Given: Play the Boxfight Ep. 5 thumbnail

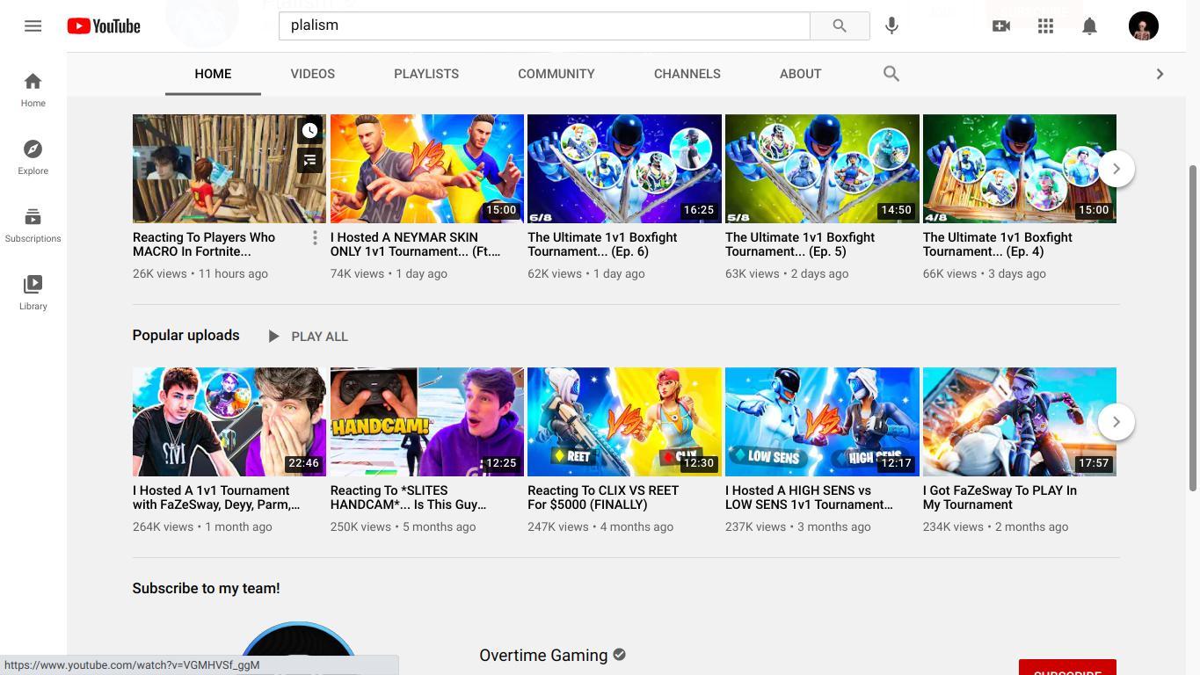Looking at the screenshot, I should pyautogui.click(x=822, y=169).
